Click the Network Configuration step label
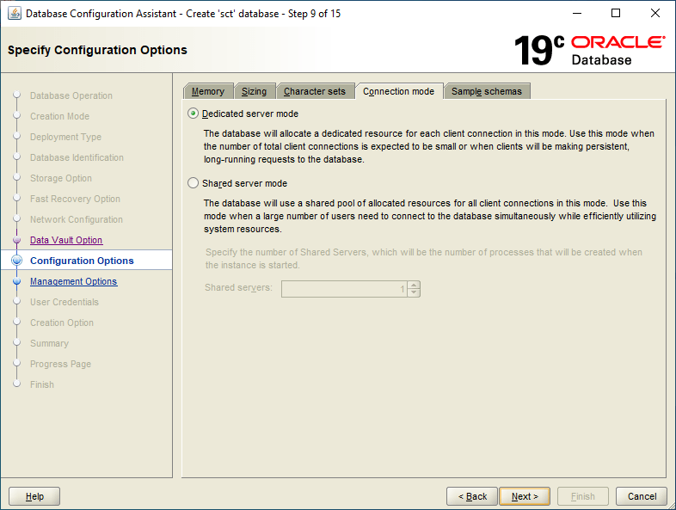The width and height of the screenshot is (676, 510). pos(77,219)
